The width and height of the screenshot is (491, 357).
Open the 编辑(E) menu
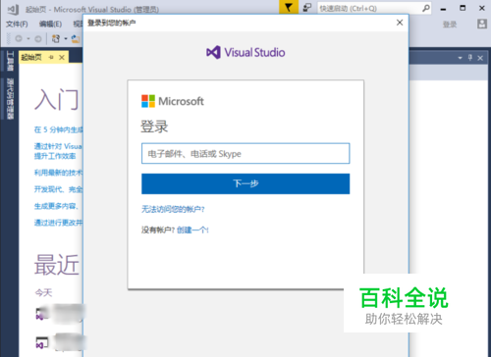[x=50, y=24]
